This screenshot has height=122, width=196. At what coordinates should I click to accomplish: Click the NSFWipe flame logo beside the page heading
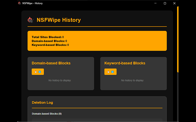[x=31, y=20]
